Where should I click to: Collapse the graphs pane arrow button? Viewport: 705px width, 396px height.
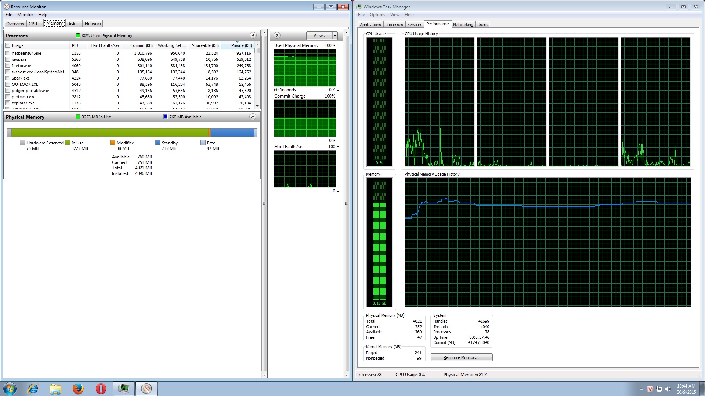tap(277, 35)
